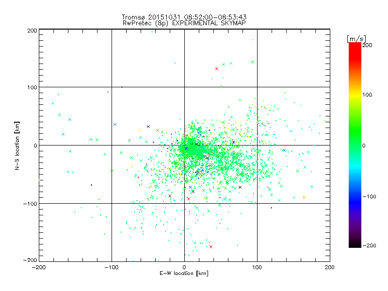
Task: Click the y-axis tick label '-200'
Action: [30, 260]
